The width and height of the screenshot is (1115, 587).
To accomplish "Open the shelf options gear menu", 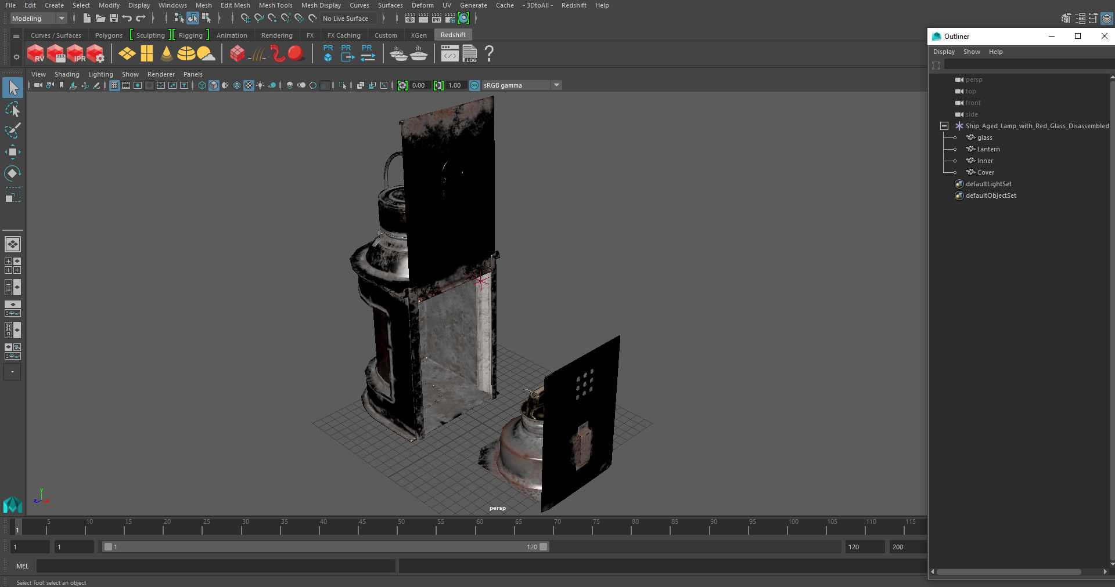I will 16,57.
